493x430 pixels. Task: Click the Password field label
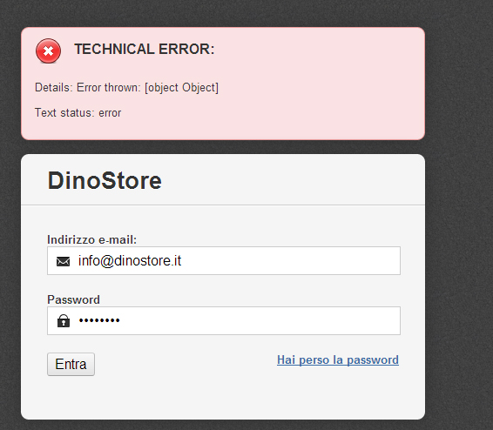pyautogui.click(x=73, y=299)
